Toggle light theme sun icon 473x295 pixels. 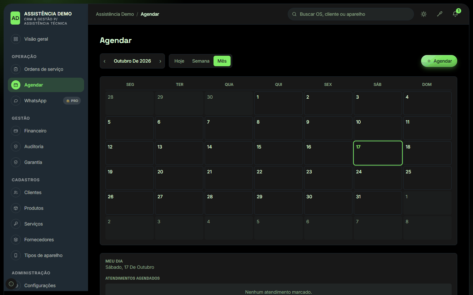pos(424,14)
